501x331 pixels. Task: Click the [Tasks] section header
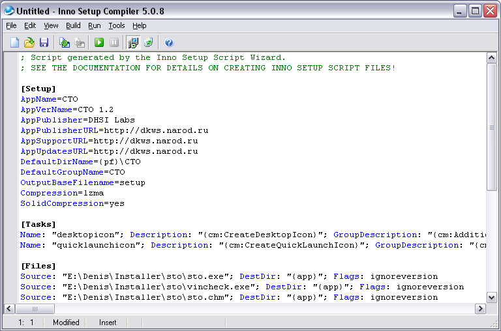click(38, 224)
